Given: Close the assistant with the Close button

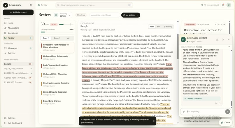Looking at the screenshot, I should pos(225,122).
